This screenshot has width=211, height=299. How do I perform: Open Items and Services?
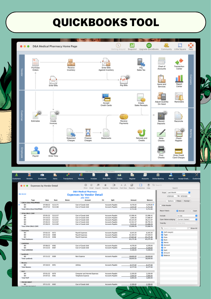[162, 79]
